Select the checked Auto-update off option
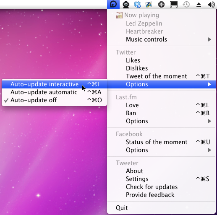Screen dimensions: 217x215 54,100
